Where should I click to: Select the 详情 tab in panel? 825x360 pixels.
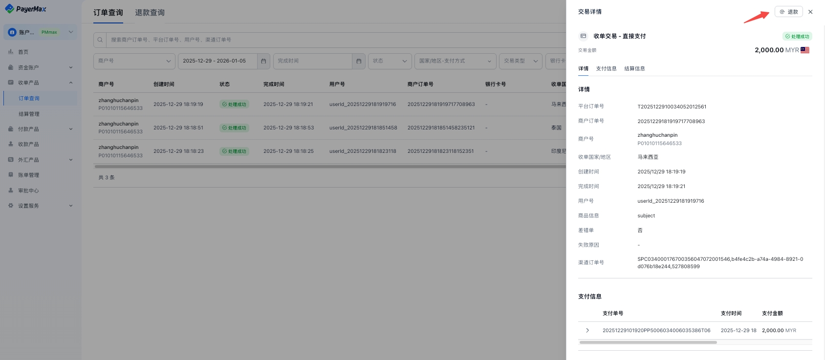pos(584,69)
